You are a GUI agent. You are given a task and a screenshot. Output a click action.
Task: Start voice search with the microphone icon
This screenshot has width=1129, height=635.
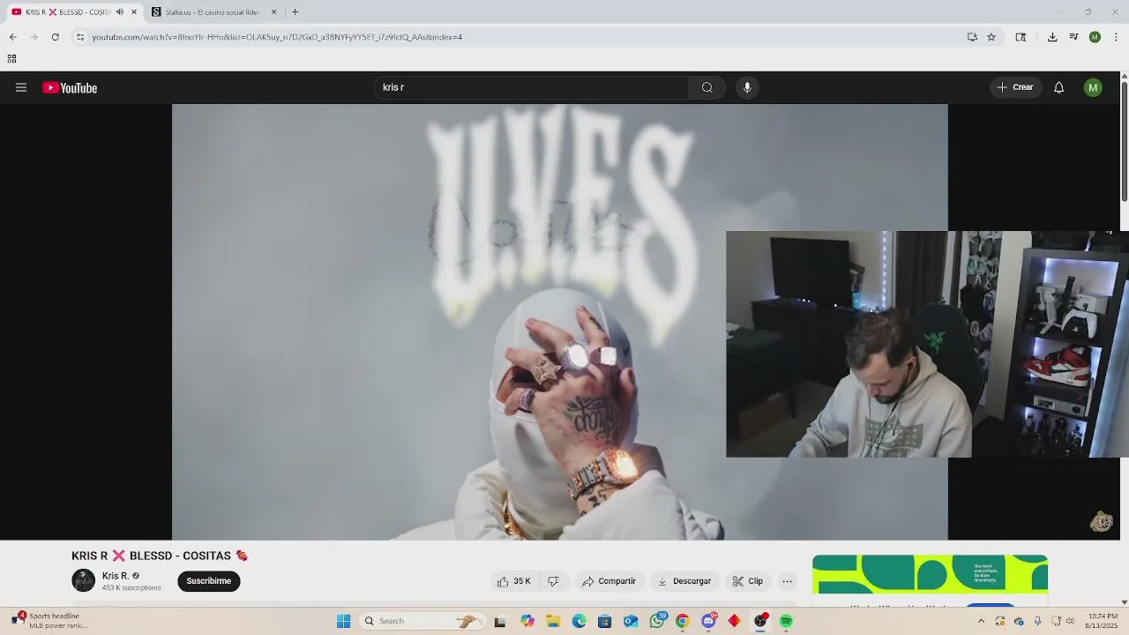[747, 87]
